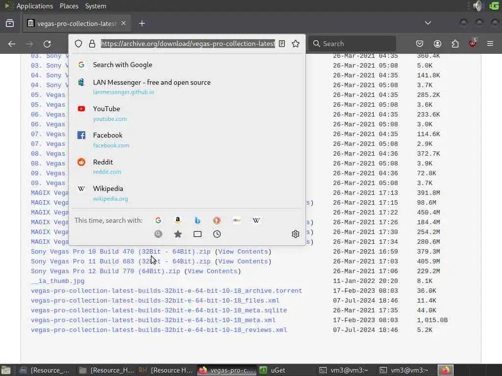The image size is (502, 376).
Task: Search this time with Google icon
Action: (158, 220)
